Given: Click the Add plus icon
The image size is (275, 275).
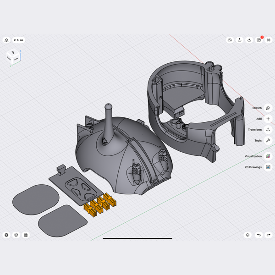Looking at the screenshot, I should click(268, 119).
